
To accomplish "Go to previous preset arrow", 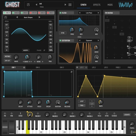I will pos(36,5).
